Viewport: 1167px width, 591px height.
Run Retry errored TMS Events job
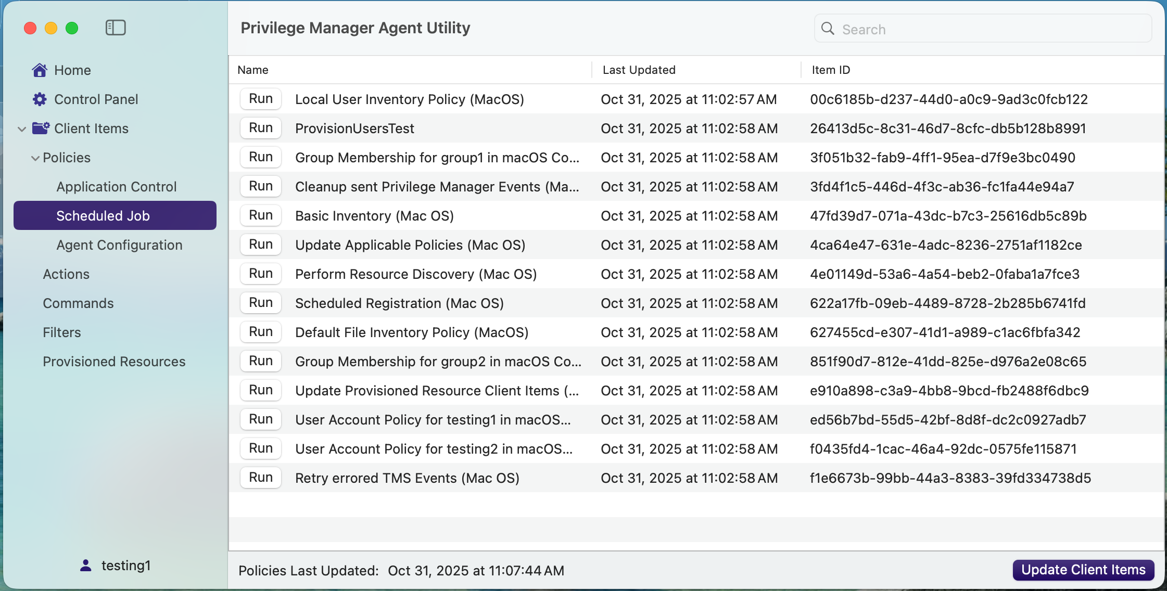pyautogui.click(x=260, y=478)
